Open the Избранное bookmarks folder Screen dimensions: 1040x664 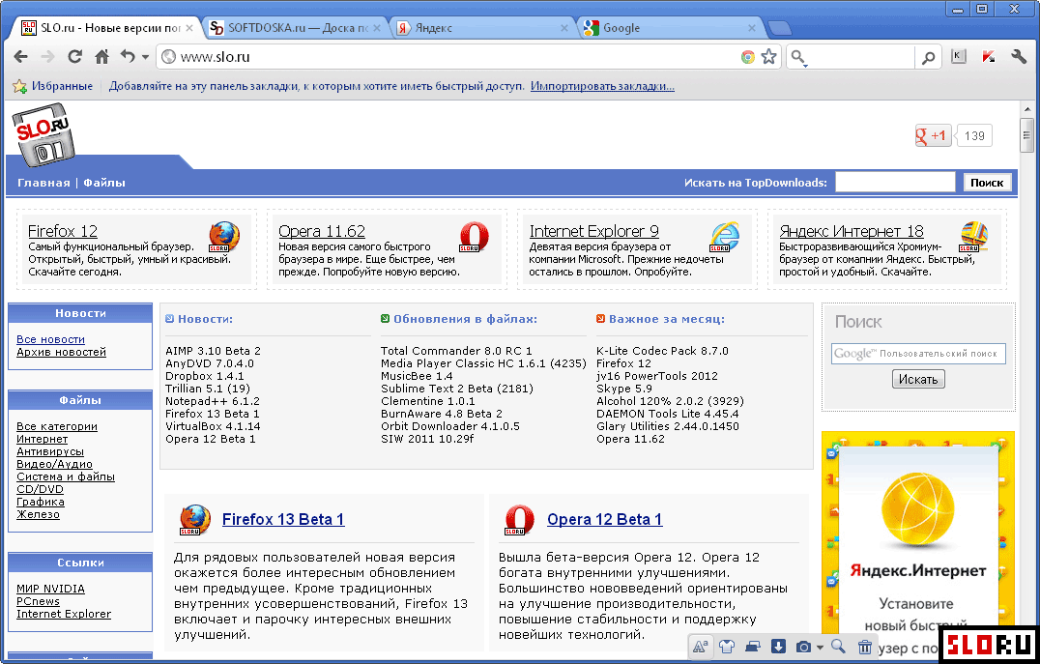tap(53, 86)
